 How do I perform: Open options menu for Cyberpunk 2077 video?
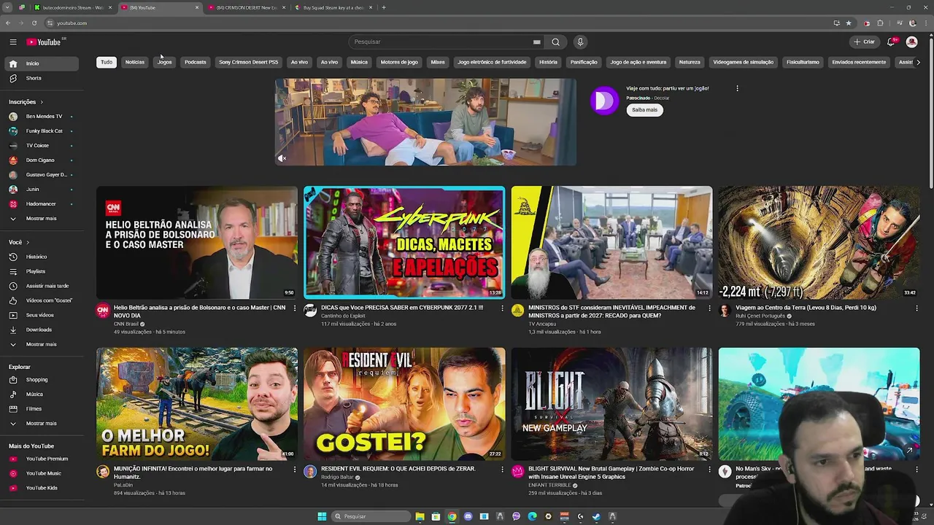[x=502, y=308]
